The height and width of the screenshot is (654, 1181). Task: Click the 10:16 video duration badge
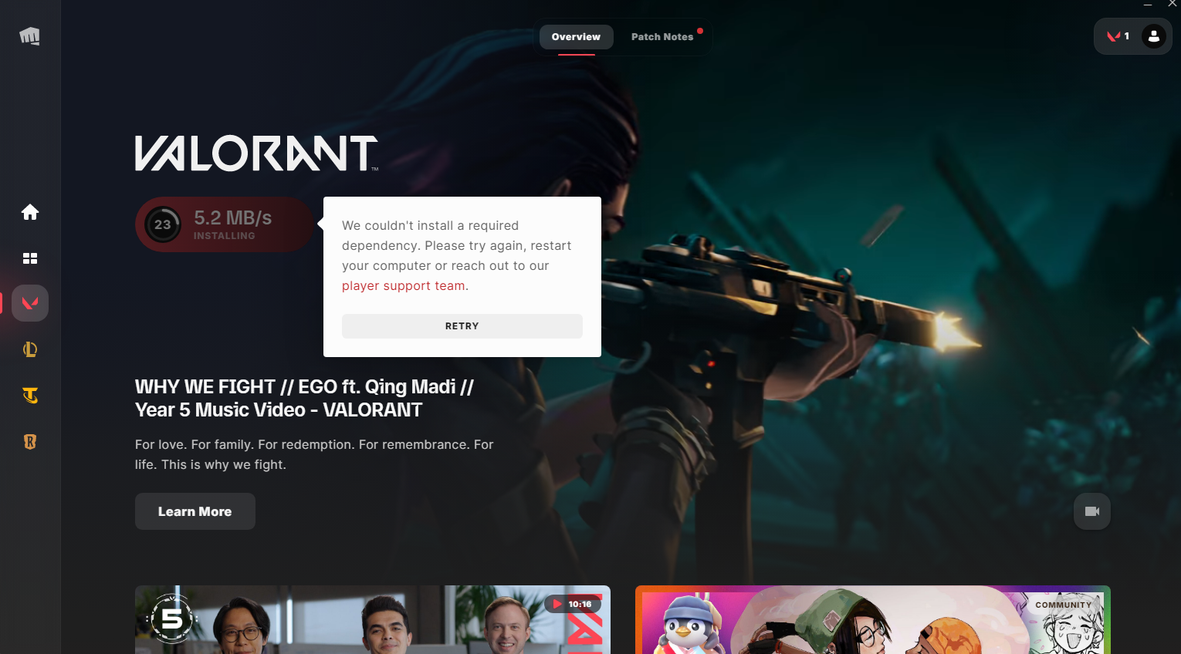pos(573,604)
